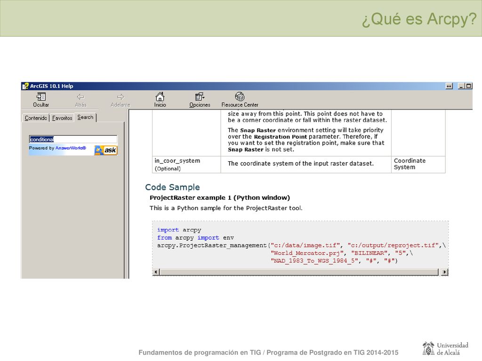Click the double-arrow button in title bar
Screen dimensions: 482x361
click(449, 86)
